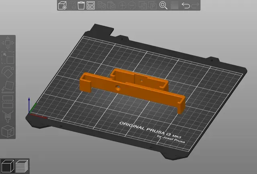Select the Scale gizmo tool

click(8, 57)
